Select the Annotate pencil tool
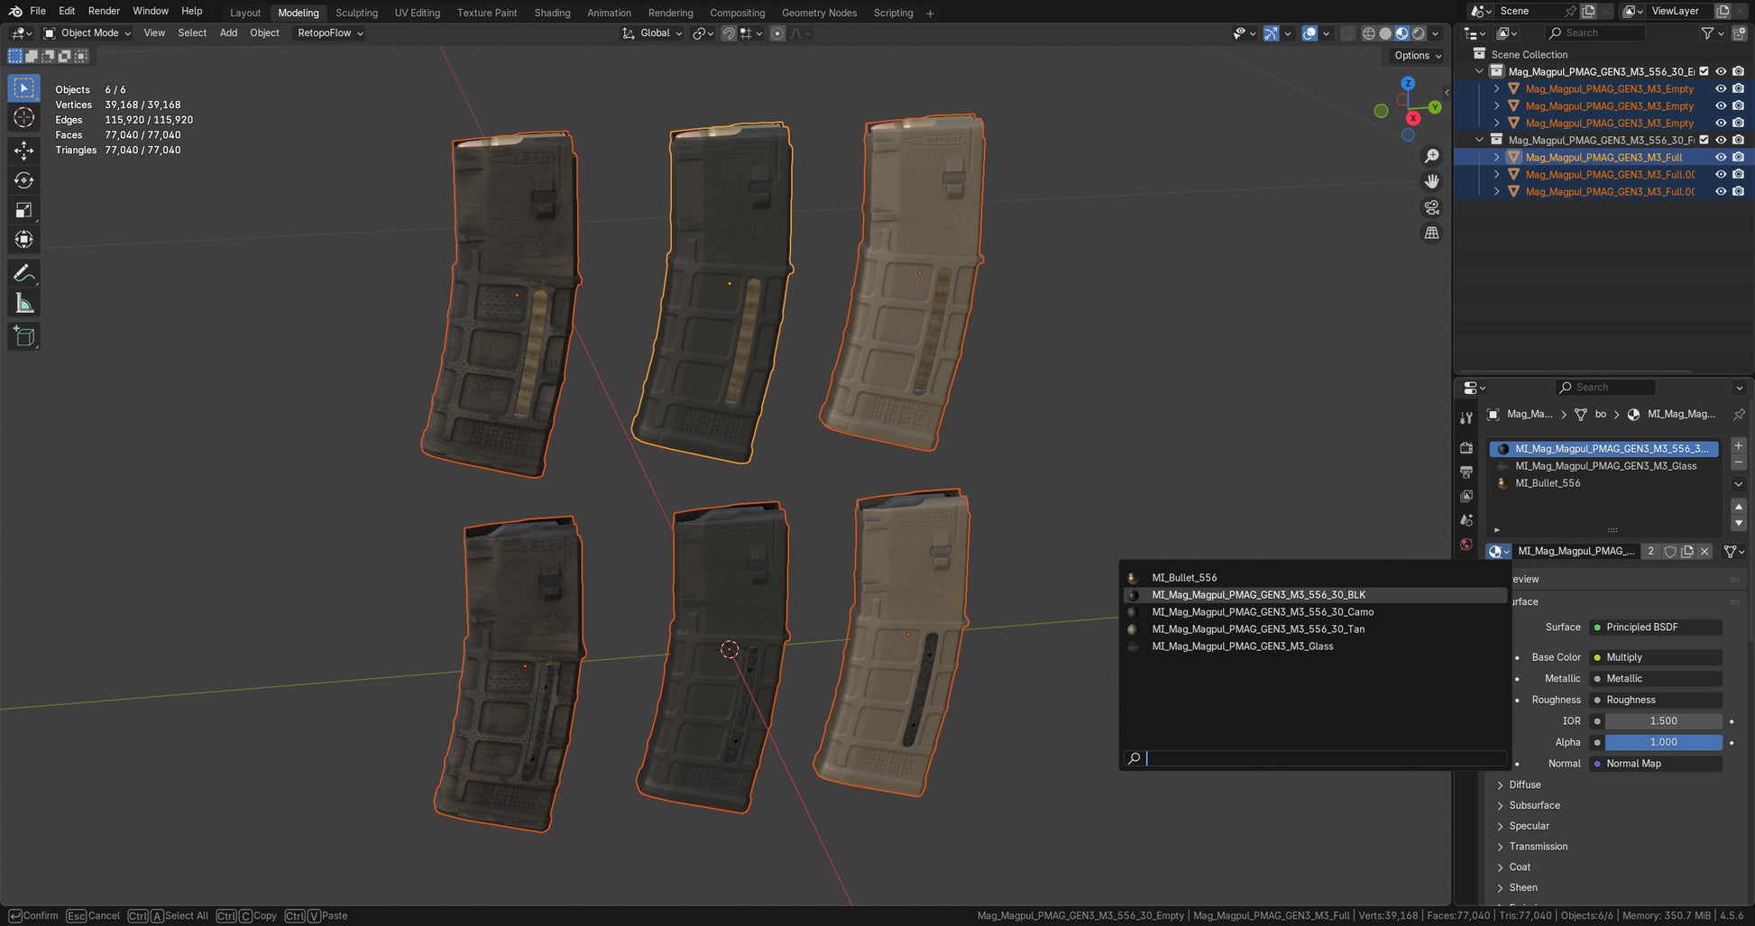 tap(24, 273)
